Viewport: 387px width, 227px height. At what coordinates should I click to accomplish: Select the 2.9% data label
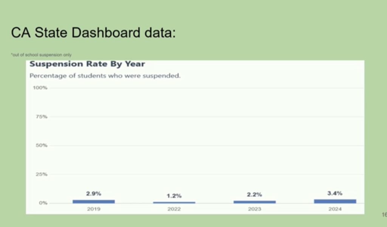(94, 194)
